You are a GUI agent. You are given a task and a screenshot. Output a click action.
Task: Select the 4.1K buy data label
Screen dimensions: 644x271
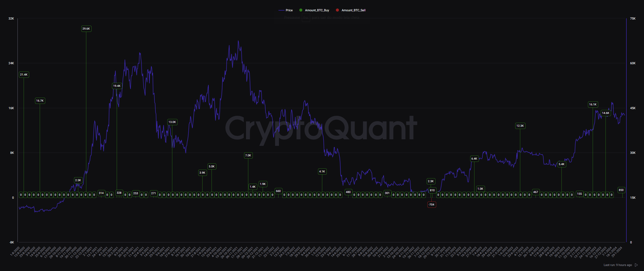[x=322, y=172]
